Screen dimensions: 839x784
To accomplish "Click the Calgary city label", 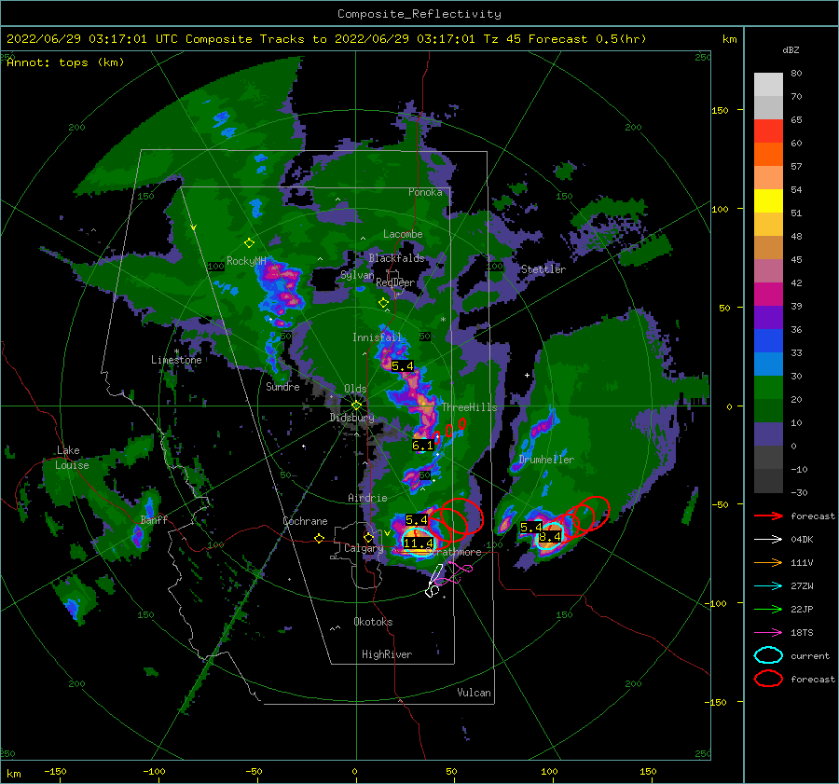I will click(x=364, y=548).
